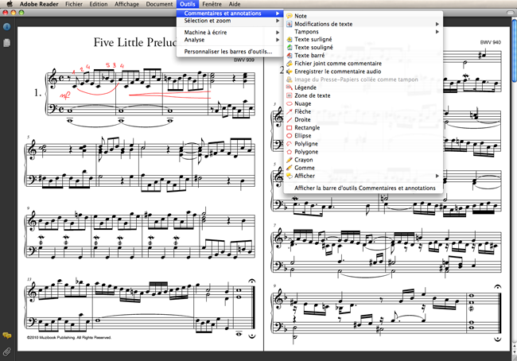Screen dimensions: 517x361
Task: Pick the Polyligne tool icon
Action: click(290, 144)
